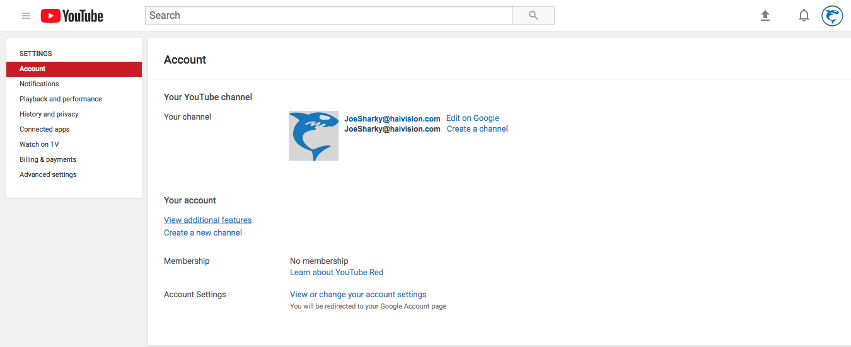The width and height of the screenshot is (851, 347).
Task: Open Advanced settings in sidebar
Action: click(48, 174)
